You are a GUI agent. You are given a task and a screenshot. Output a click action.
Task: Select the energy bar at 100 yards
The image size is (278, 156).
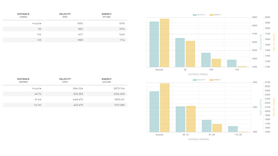(216, 63)
